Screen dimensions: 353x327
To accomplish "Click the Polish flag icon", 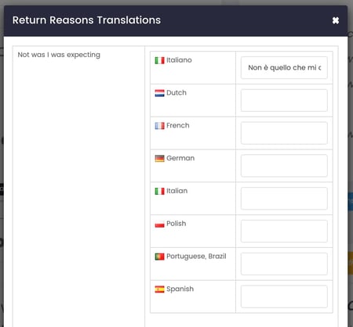I will 159,224.
